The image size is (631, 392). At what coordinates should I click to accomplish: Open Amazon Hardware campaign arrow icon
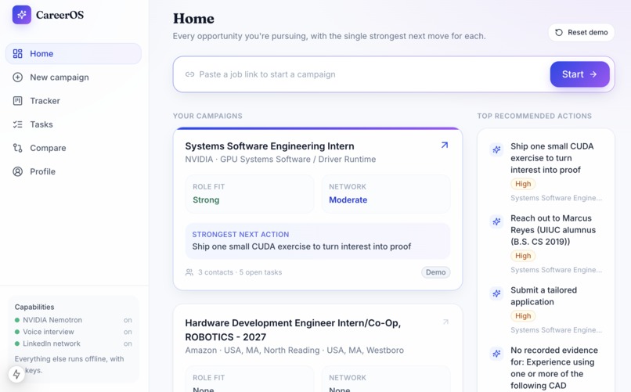(x=445, y=322)
